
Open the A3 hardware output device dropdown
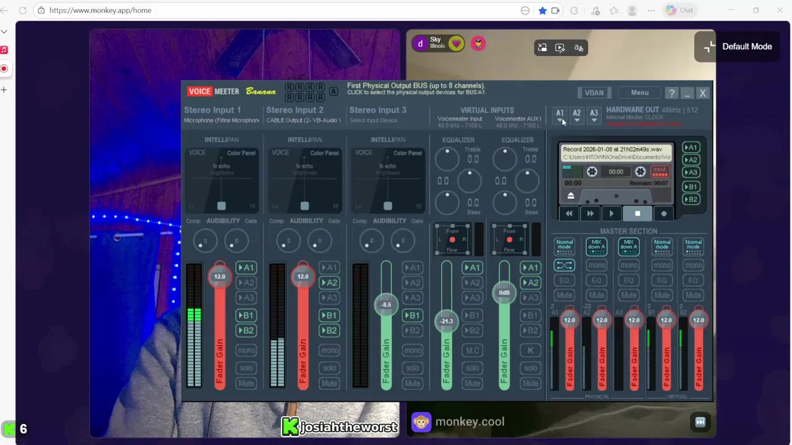[x=594, y=116]
